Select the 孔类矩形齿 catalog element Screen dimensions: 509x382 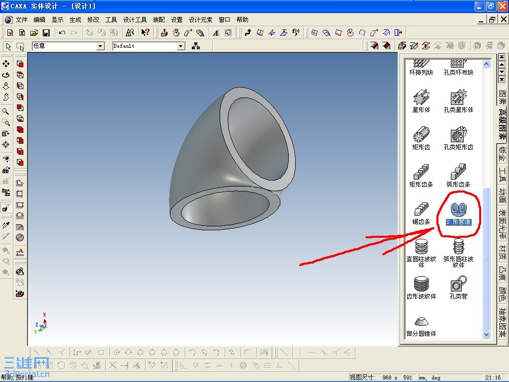(x=458, y=138)
